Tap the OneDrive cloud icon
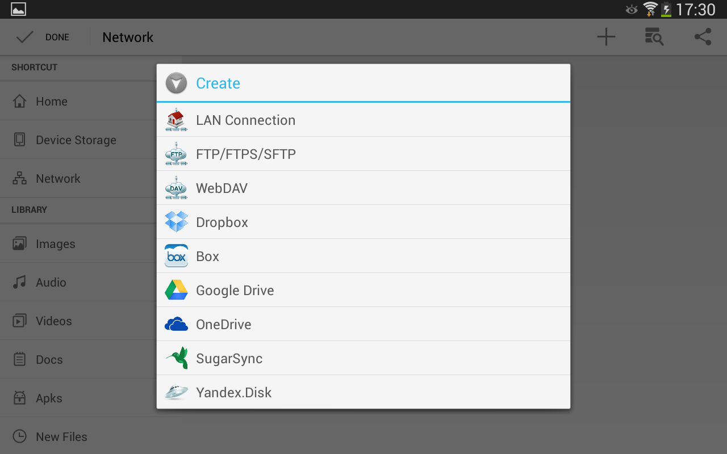The width and height of the screenshot is (727, 454). (x=176, y=324)
